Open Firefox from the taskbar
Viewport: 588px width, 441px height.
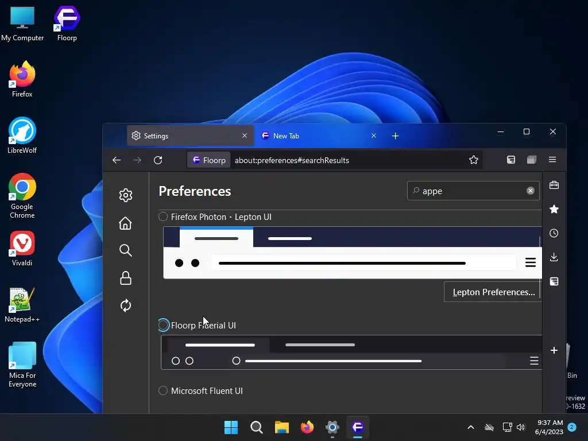[307, 427]
